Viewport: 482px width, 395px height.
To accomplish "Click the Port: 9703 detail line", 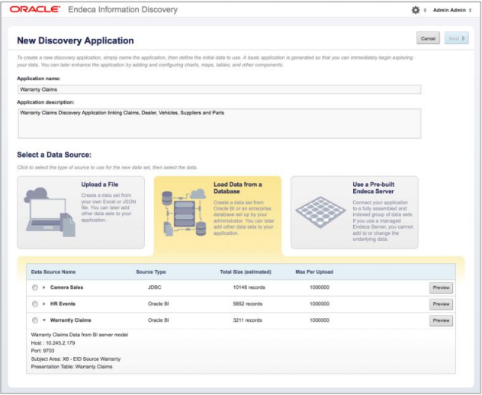I will click(x=43, y=351).
